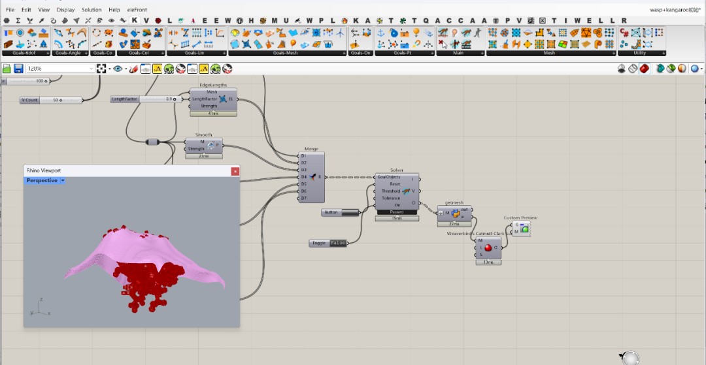The width and height of the screenshot is (706, 365).
Task: Close the Rhino Viewport window
Action: click(x=235, y=171)
